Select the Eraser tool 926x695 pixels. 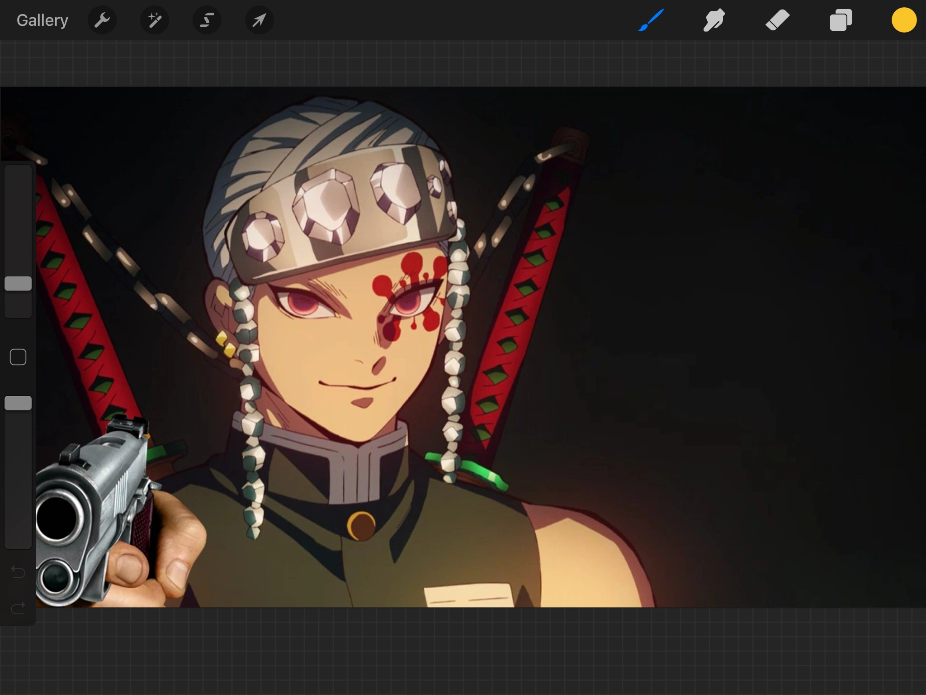click(x=777, y=20)
